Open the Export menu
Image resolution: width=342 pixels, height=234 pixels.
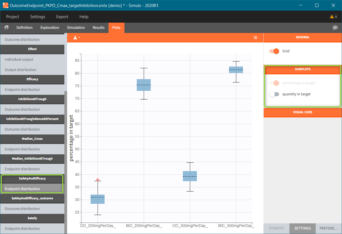click(62, 17)
